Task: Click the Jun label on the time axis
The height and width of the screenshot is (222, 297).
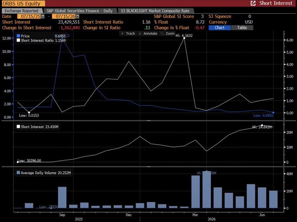Action: click(x=262, y=215)
